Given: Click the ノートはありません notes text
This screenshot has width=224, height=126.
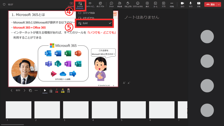Looking at the screenshot, I should [142, 17].
